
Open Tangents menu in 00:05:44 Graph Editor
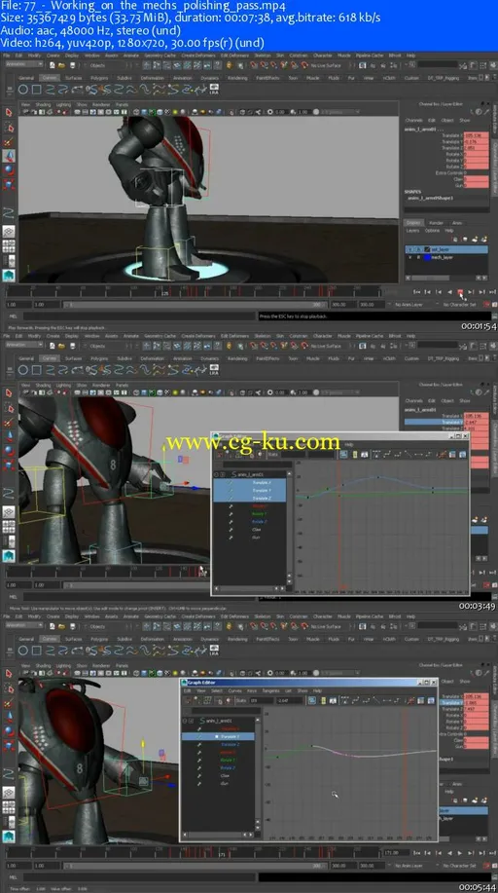click(272, 690)
